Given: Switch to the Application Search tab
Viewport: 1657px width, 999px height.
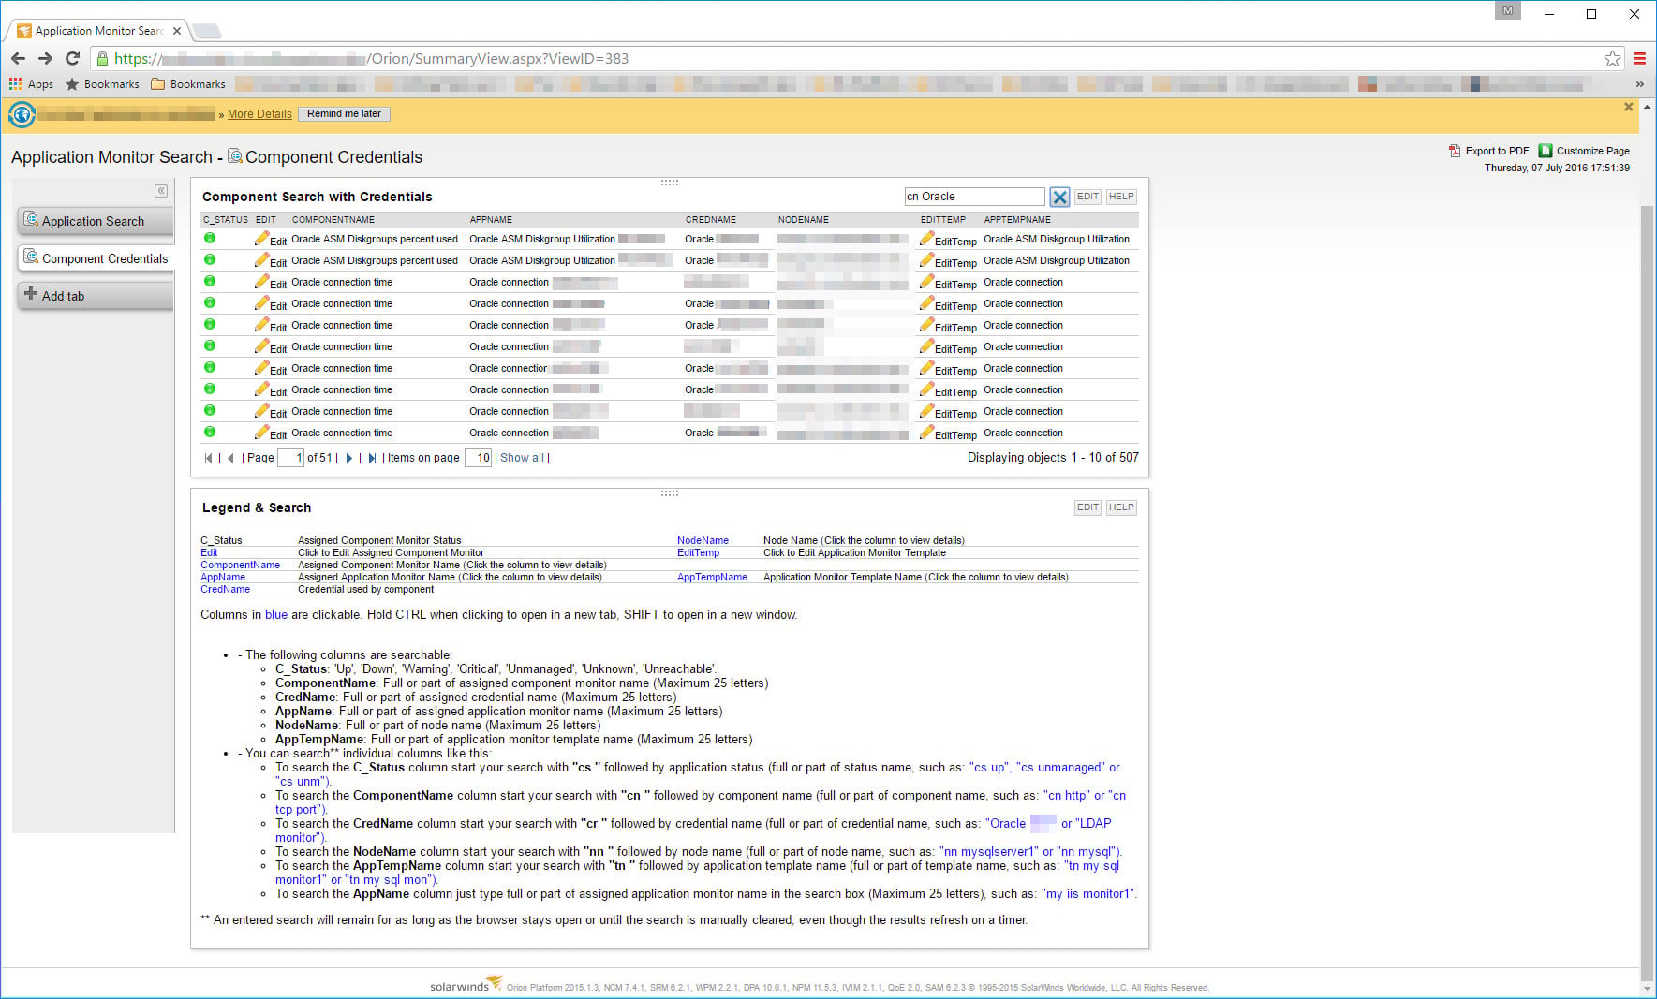Looking at the screenshot, I should point(94,221).
